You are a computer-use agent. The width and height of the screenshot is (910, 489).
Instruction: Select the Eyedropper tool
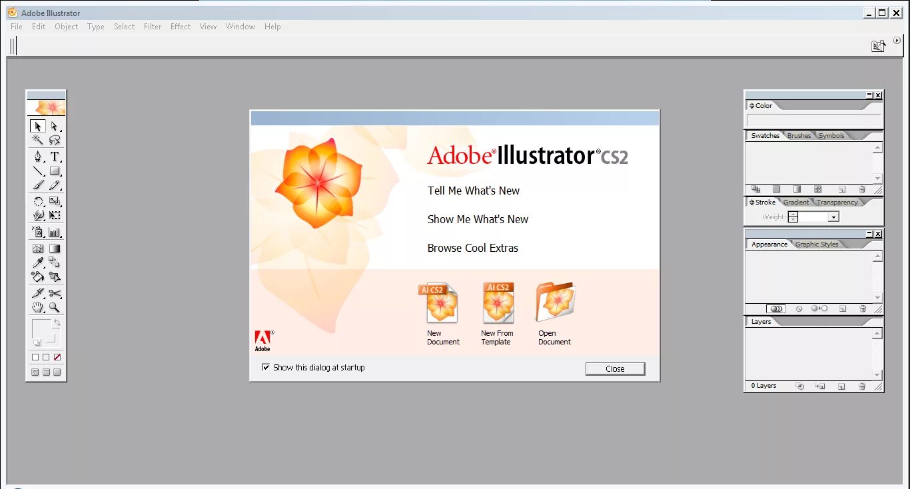coord(38,262)
